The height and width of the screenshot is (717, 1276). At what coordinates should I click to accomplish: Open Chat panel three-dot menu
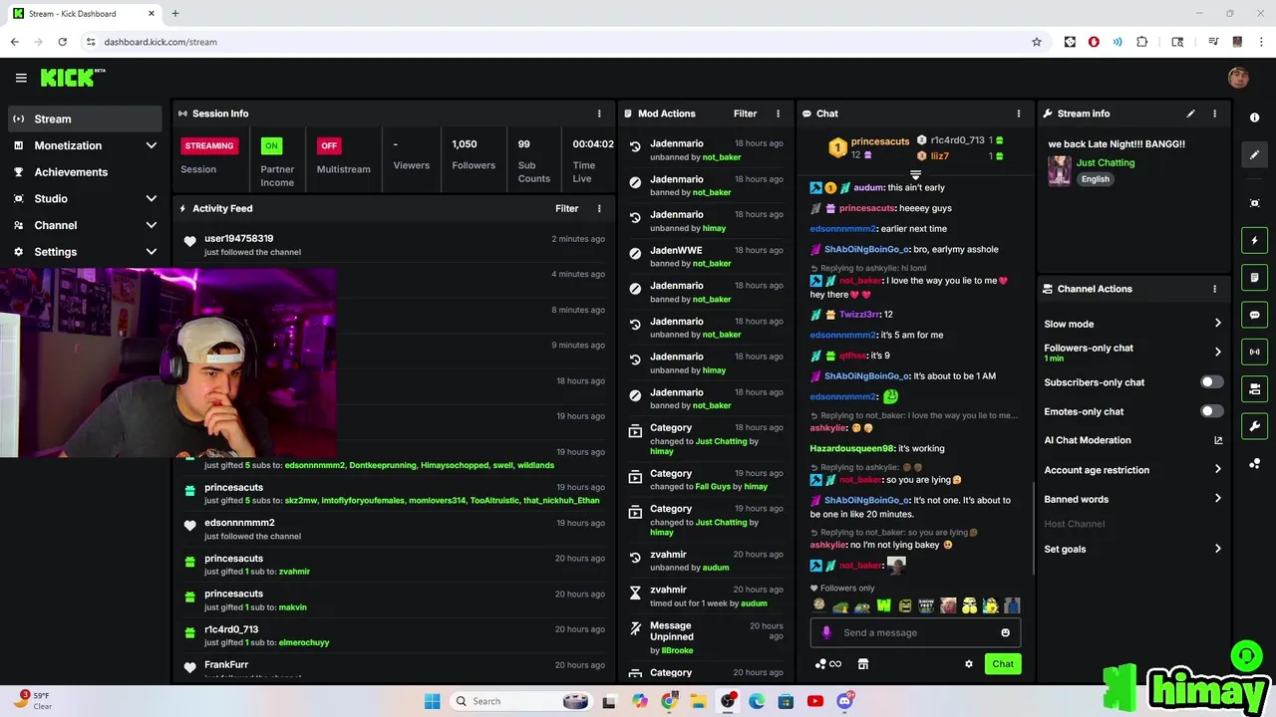pyautogui.click(x=1018, y=114)
